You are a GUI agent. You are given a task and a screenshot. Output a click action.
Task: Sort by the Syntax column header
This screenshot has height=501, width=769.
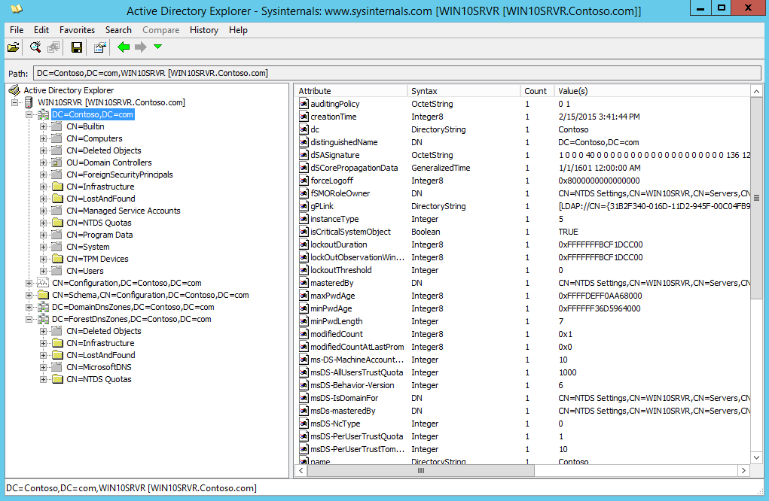[464, 91]
